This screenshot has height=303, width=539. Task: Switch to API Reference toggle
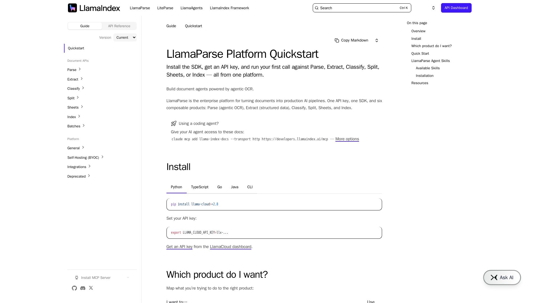(x=119, y=26)
